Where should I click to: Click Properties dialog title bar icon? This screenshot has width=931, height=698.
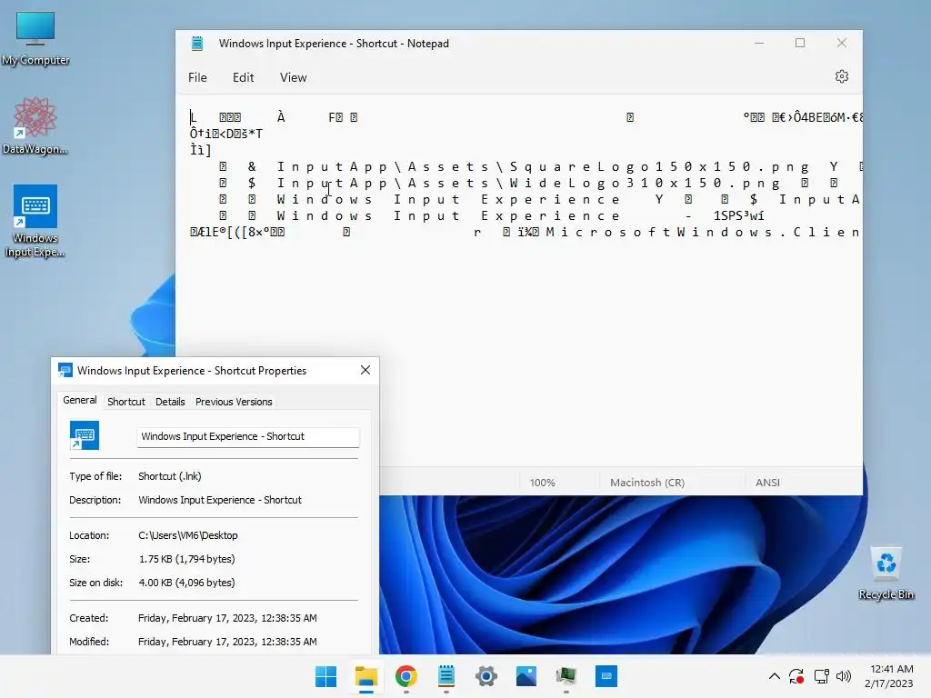(65, 371)
